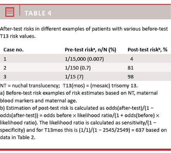Click footnote b about post-test estimation
The height and width of the screenshot is (153, 171).
point(84,123)
